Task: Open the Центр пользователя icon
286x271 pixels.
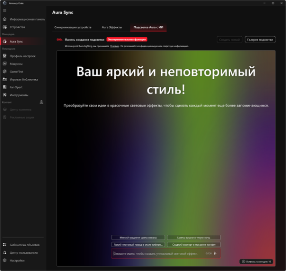Action: (5, 252)
